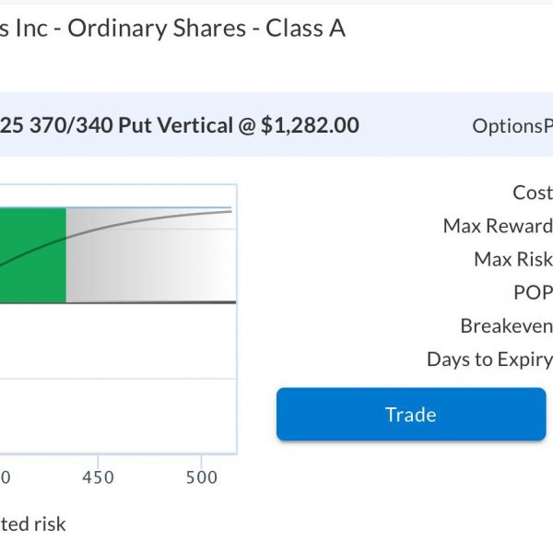
Task: Click the Max Risk label
Action: coord(513,259)
